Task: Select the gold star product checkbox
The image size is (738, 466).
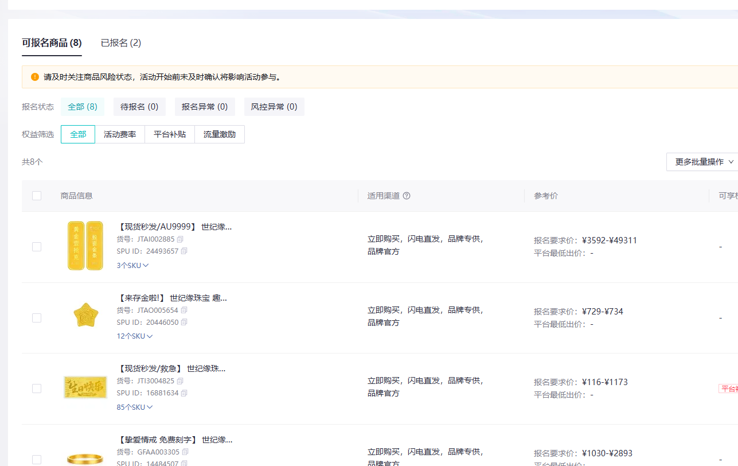Action: [37, 318]
